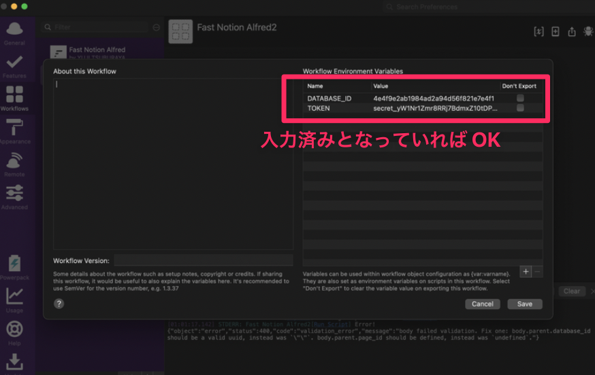Open the Update download icon

coord(14,363)
